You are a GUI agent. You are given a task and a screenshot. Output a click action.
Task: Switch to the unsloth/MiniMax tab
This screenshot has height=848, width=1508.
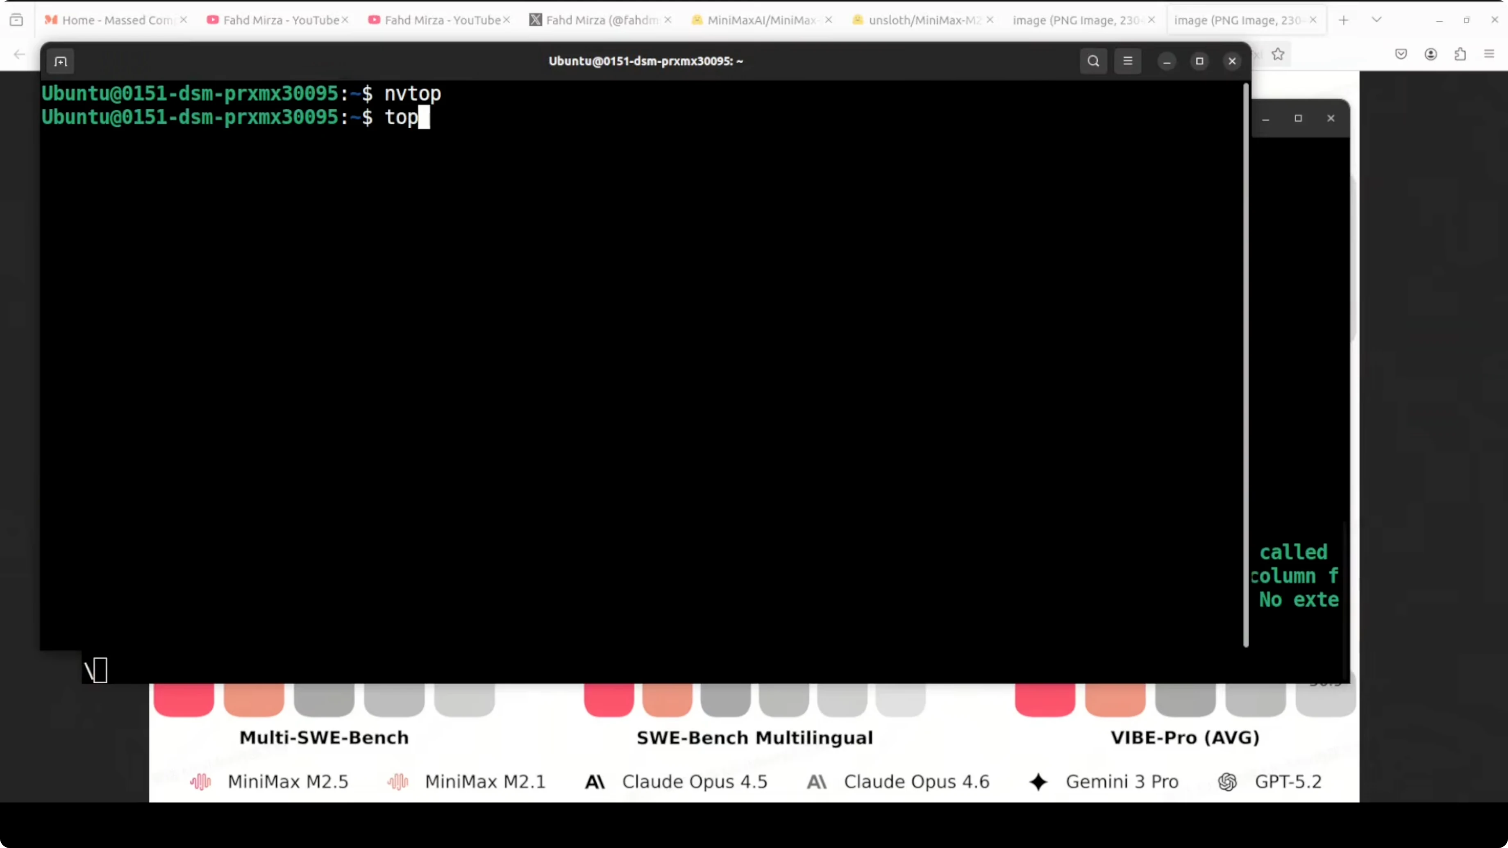(x=916, y=19)
